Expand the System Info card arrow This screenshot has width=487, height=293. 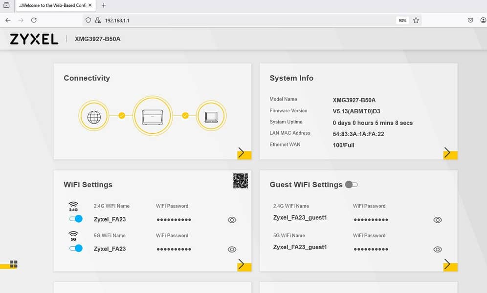pyautogui.click(x=450, y=153)
